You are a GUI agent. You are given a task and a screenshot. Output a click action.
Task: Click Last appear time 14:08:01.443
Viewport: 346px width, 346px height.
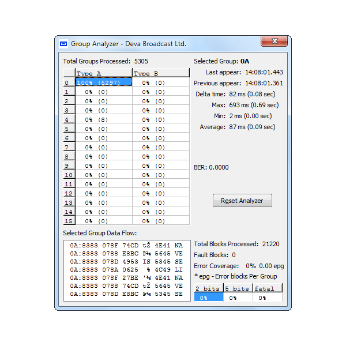264,72
